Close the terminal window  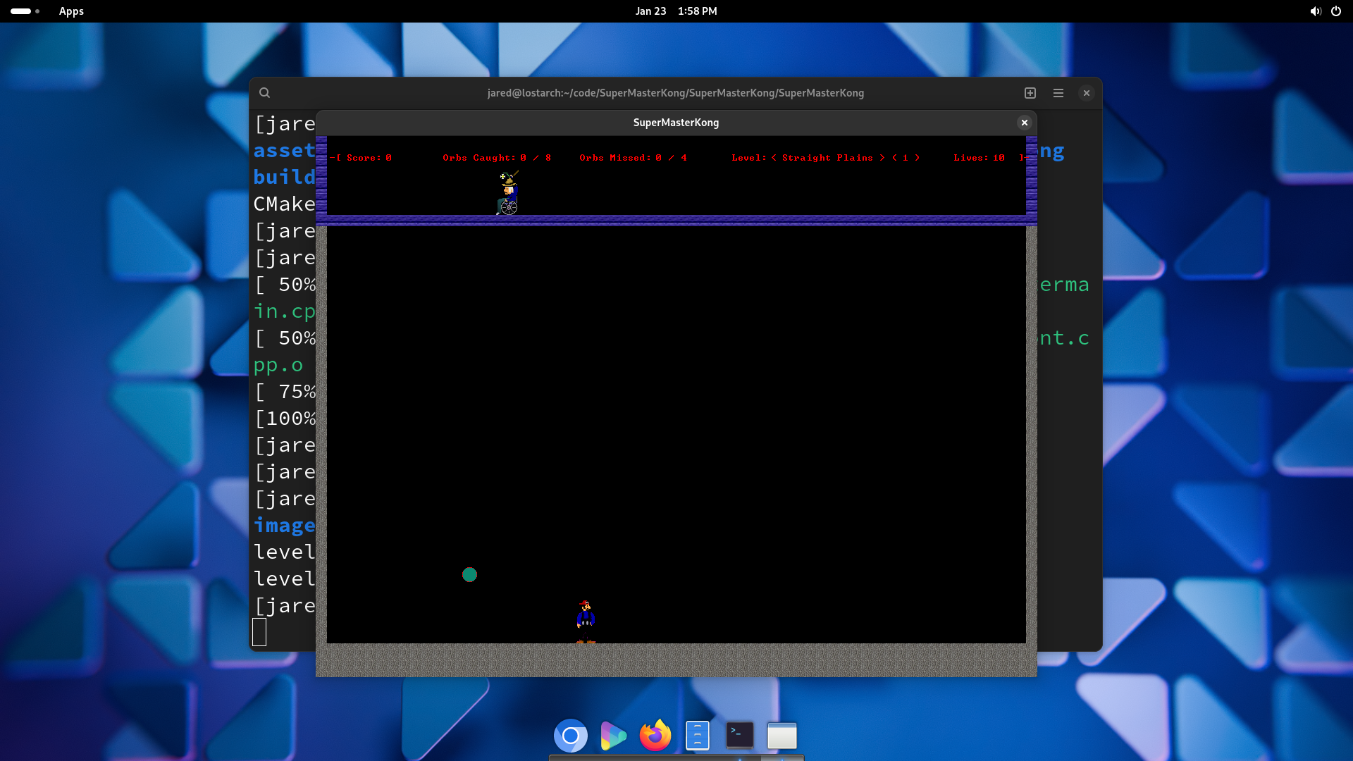pyautogui.click(x=1087, y=93)
